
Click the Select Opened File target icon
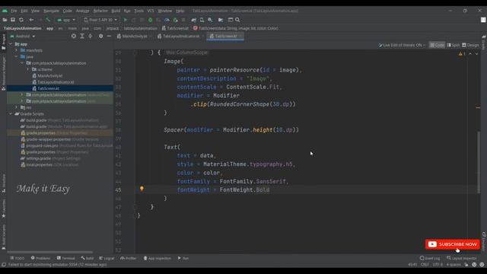[74, 36]
